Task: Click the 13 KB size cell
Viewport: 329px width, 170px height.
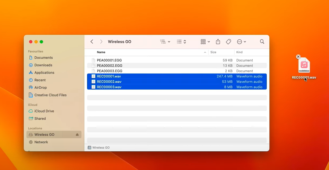Action: click(228, 65)
